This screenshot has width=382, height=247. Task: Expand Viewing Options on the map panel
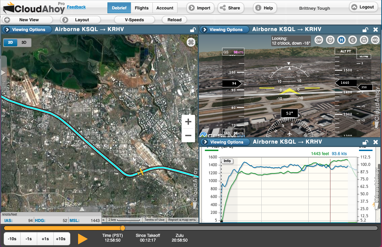pyautogui.click(x=27, y=30)
